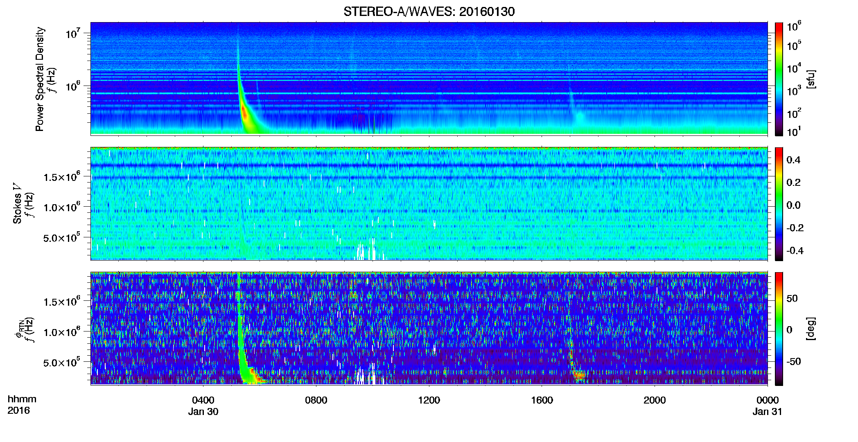
Task: Click the 50 tick on the degree color bar
Action: 792,298
